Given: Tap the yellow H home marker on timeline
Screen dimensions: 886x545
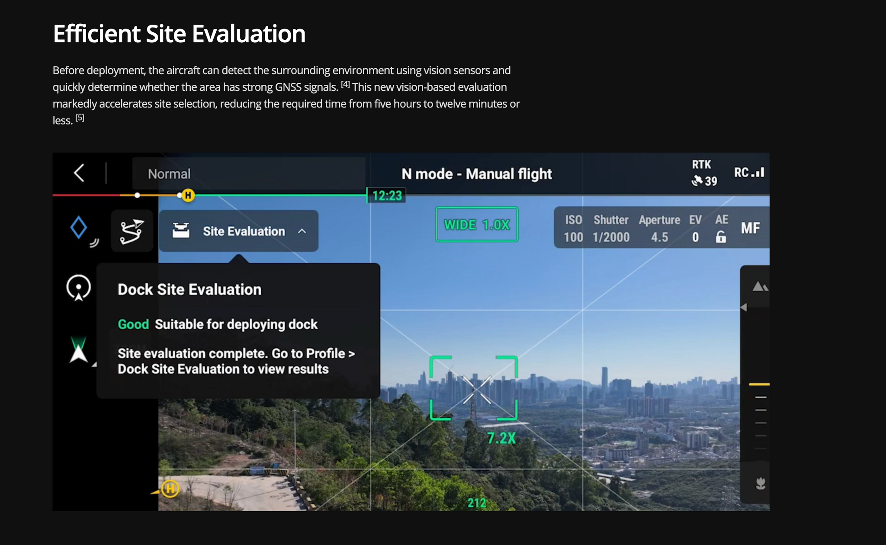Looking at the screenshot, I should [x=188, y=196].
